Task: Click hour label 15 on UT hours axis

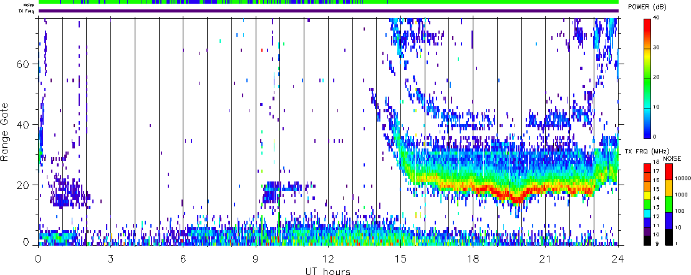Action: pos(400,258)
